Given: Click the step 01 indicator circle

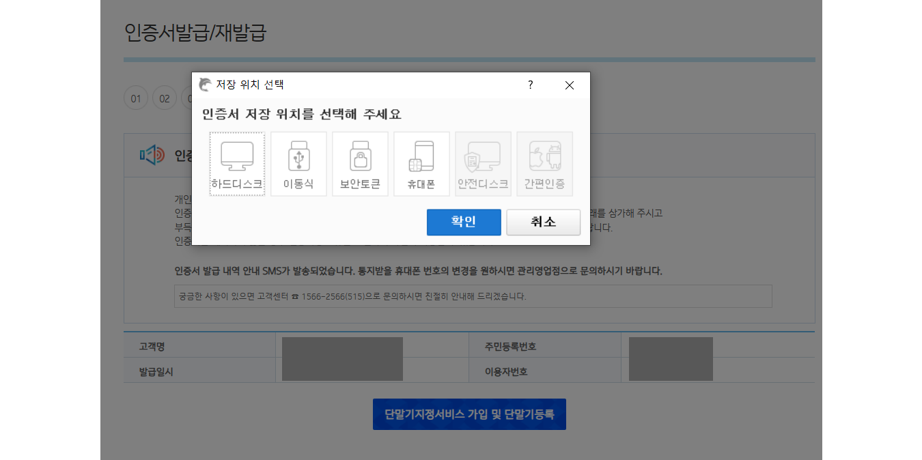Looking at the screenshot, I should tap(136, 98).
